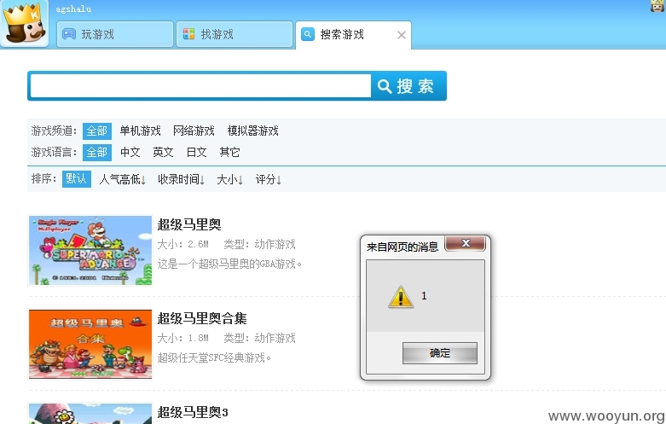
Task: Click the Super Mario Advance thumbnail
Action: coord(90,250)
